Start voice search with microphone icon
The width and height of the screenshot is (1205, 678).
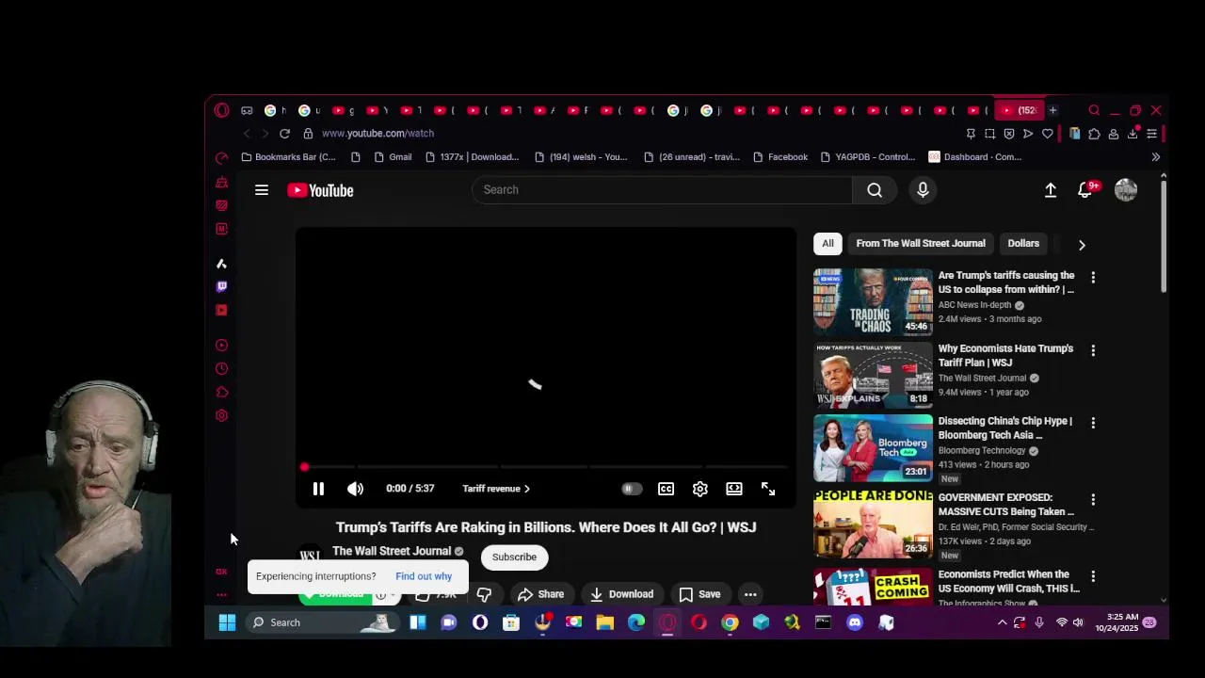coord(923,190)
